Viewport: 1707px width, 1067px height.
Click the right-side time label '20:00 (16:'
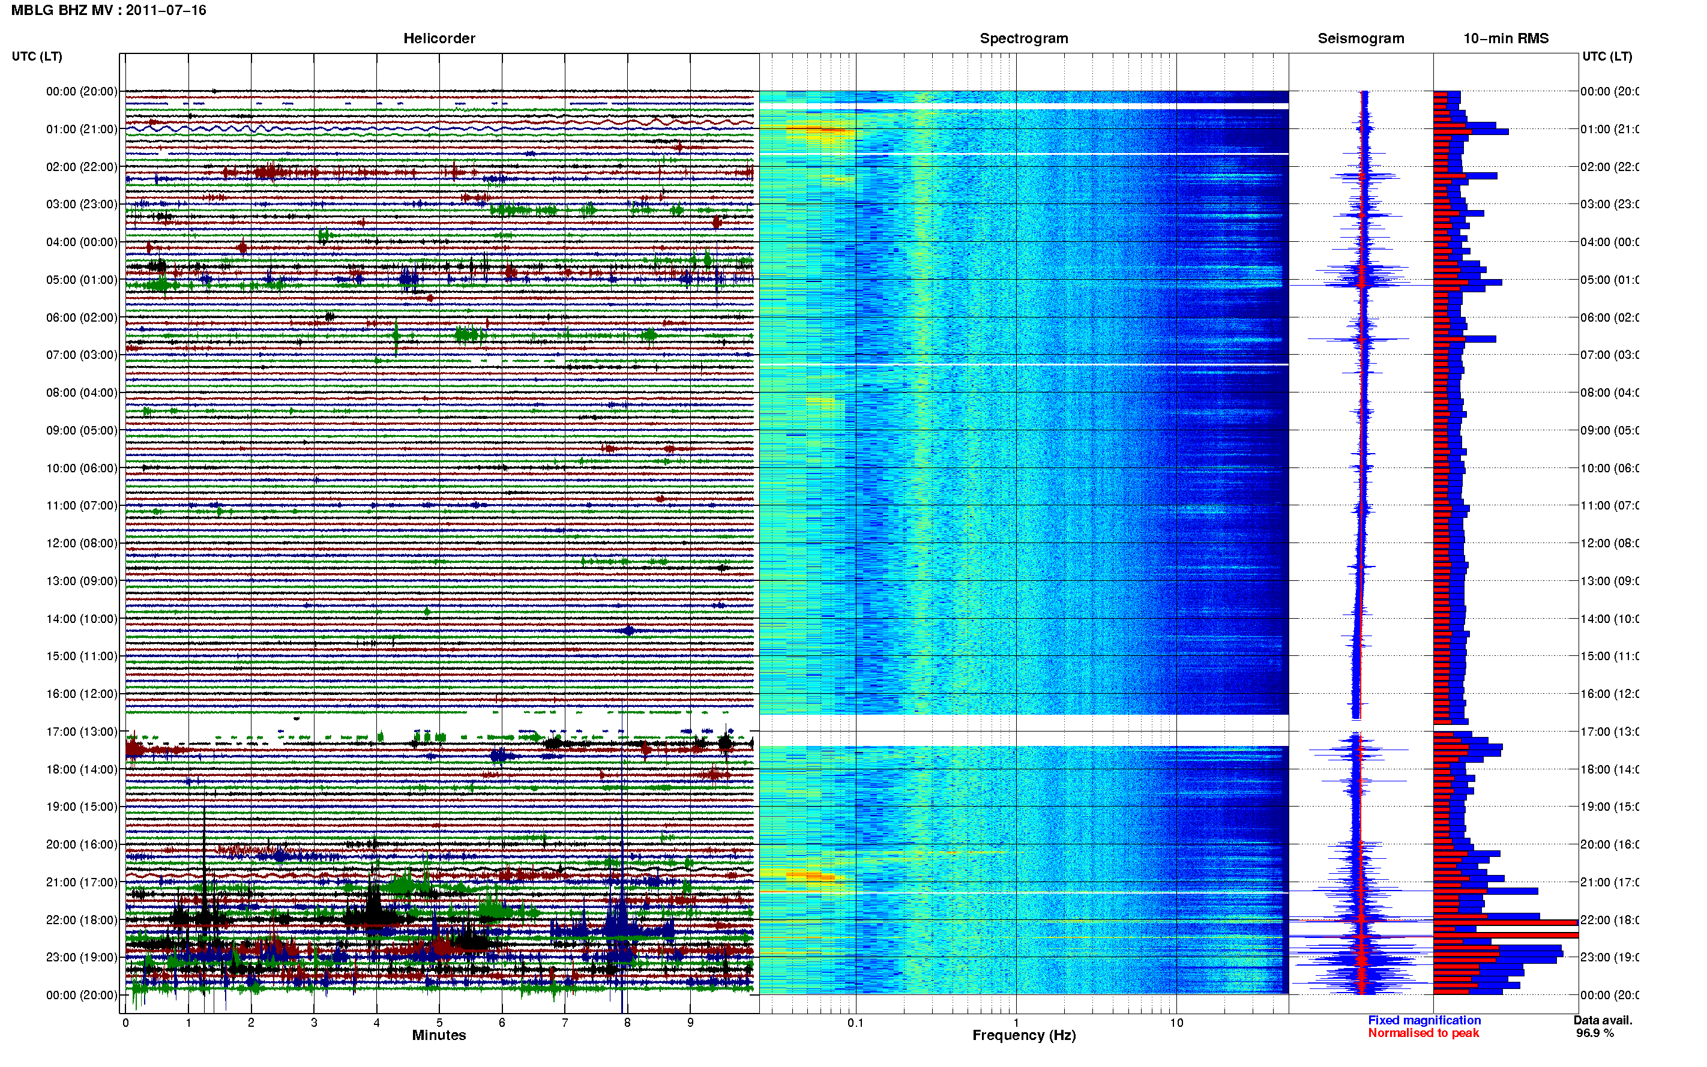(1609, 844)
